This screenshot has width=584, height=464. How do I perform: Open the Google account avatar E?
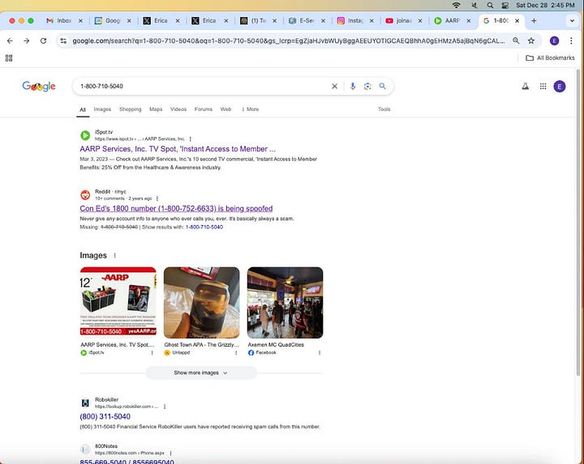[x=560, y=87]
